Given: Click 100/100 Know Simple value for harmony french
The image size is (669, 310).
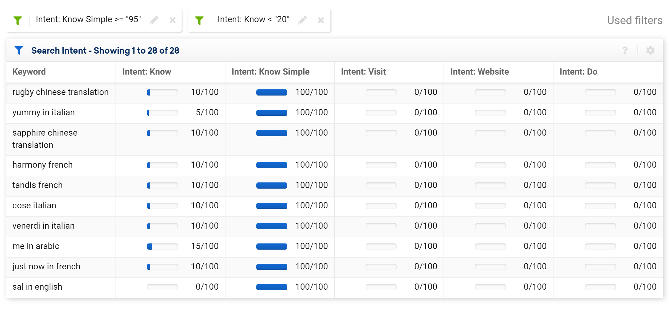Looking at the screenshot, I should click(x=312, y=165).
